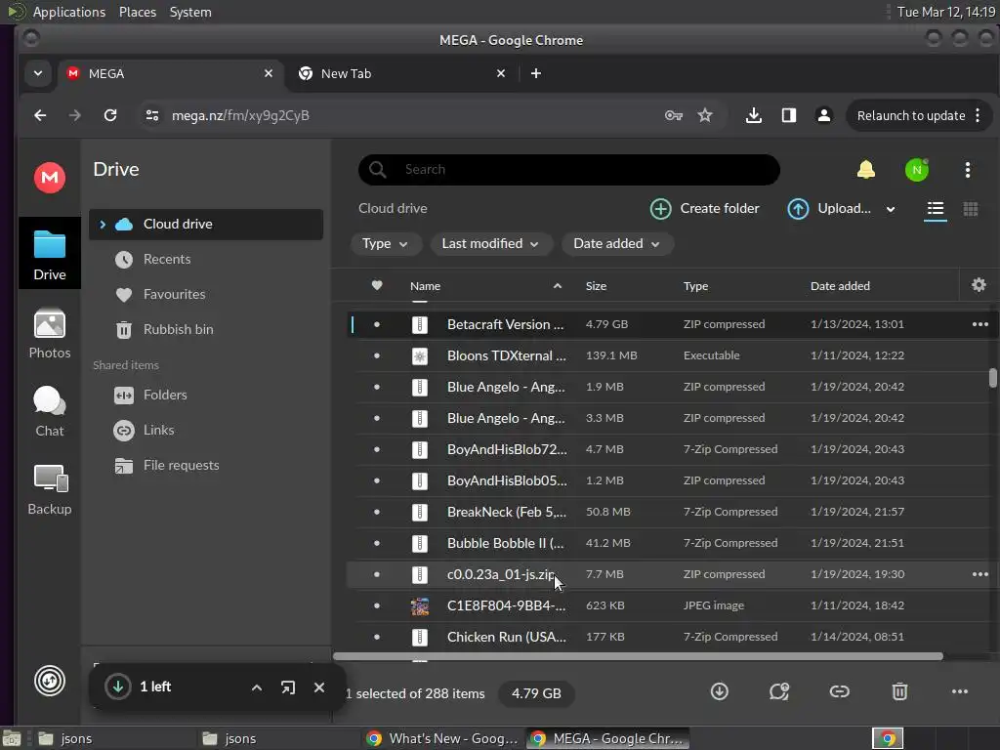Open a new browser tab
Viewport: 1000px width, 750px height.
point(536,73)
